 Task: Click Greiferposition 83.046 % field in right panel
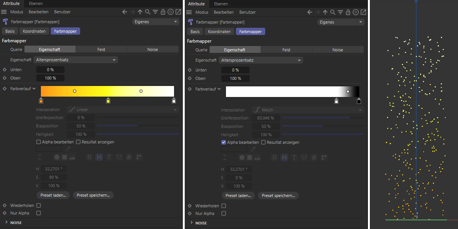pos(266,118)
